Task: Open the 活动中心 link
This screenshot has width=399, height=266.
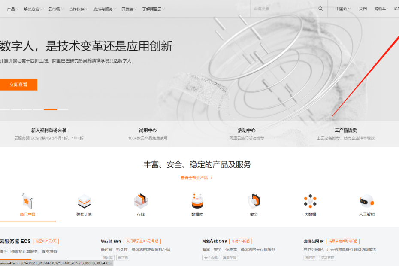Action: pos(247,130)
